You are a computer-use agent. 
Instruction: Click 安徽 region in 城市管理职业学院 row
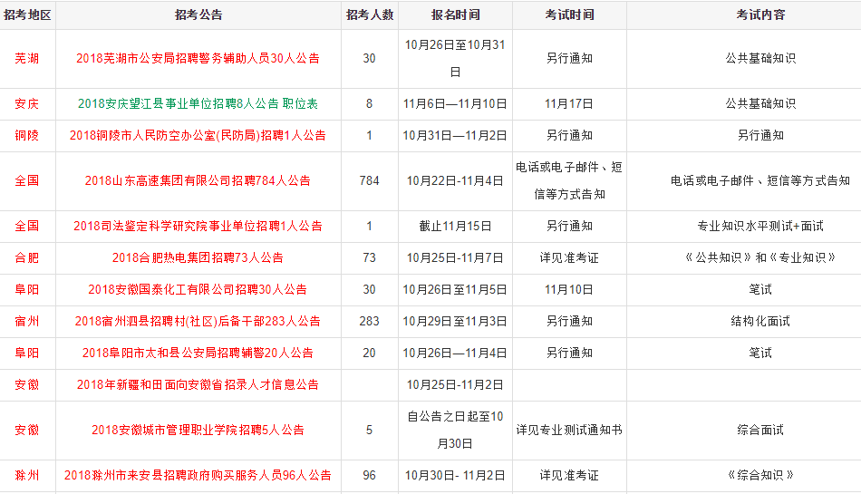pos(27,431)
